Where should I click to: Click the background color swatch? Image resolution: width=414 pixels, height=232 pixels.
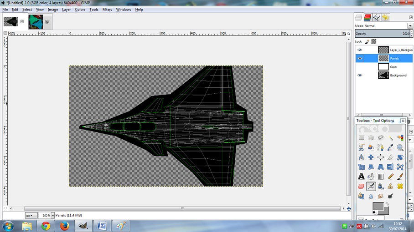click(x=385, y=211)
